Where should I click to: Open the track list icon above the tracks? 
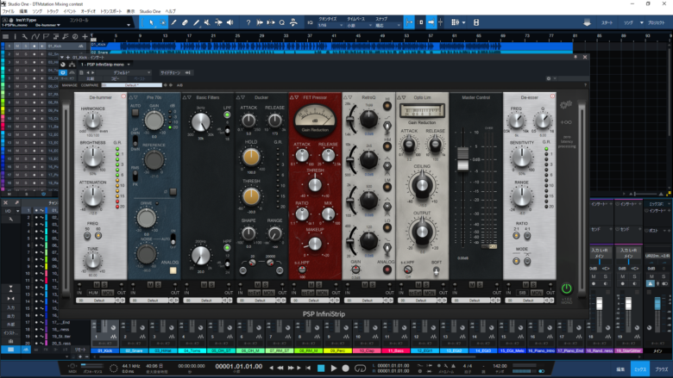click(5, 37)
